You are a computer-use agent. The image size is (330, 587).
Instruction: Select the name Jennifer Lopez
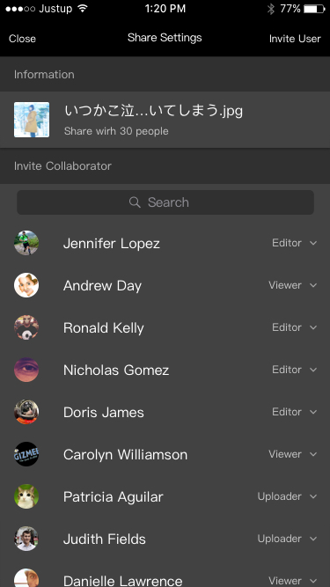[112, 244]
